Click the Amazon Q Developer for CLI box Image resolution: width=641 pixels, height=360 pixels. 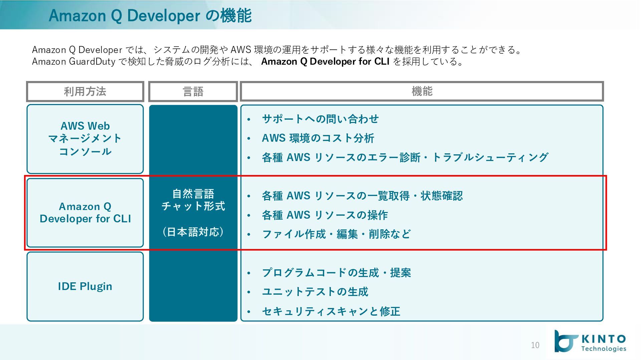[85, 213]
